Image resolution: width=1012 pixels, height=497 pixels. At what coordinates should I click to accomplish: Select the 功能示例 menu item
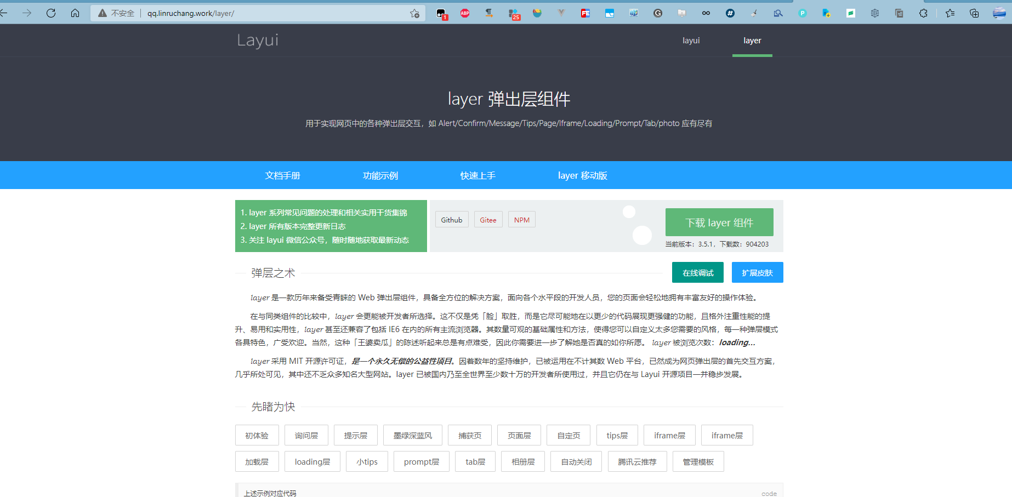380,175
